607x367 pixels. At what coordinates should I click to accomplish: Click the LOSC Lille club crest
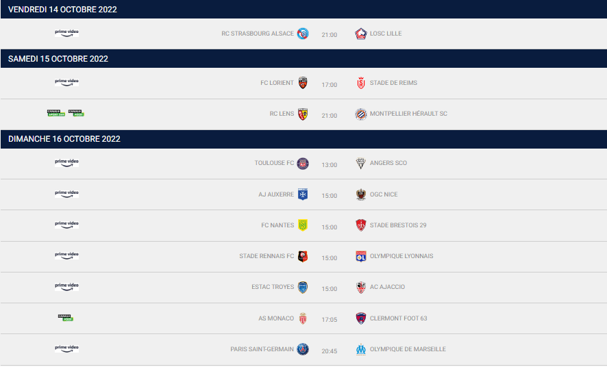point(361,34)
